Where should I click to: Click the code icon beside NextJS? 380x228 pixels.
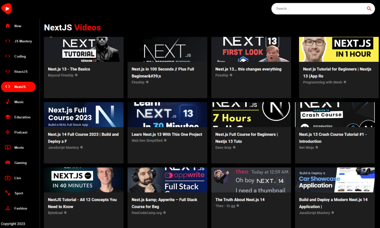(x=8, y=86)
